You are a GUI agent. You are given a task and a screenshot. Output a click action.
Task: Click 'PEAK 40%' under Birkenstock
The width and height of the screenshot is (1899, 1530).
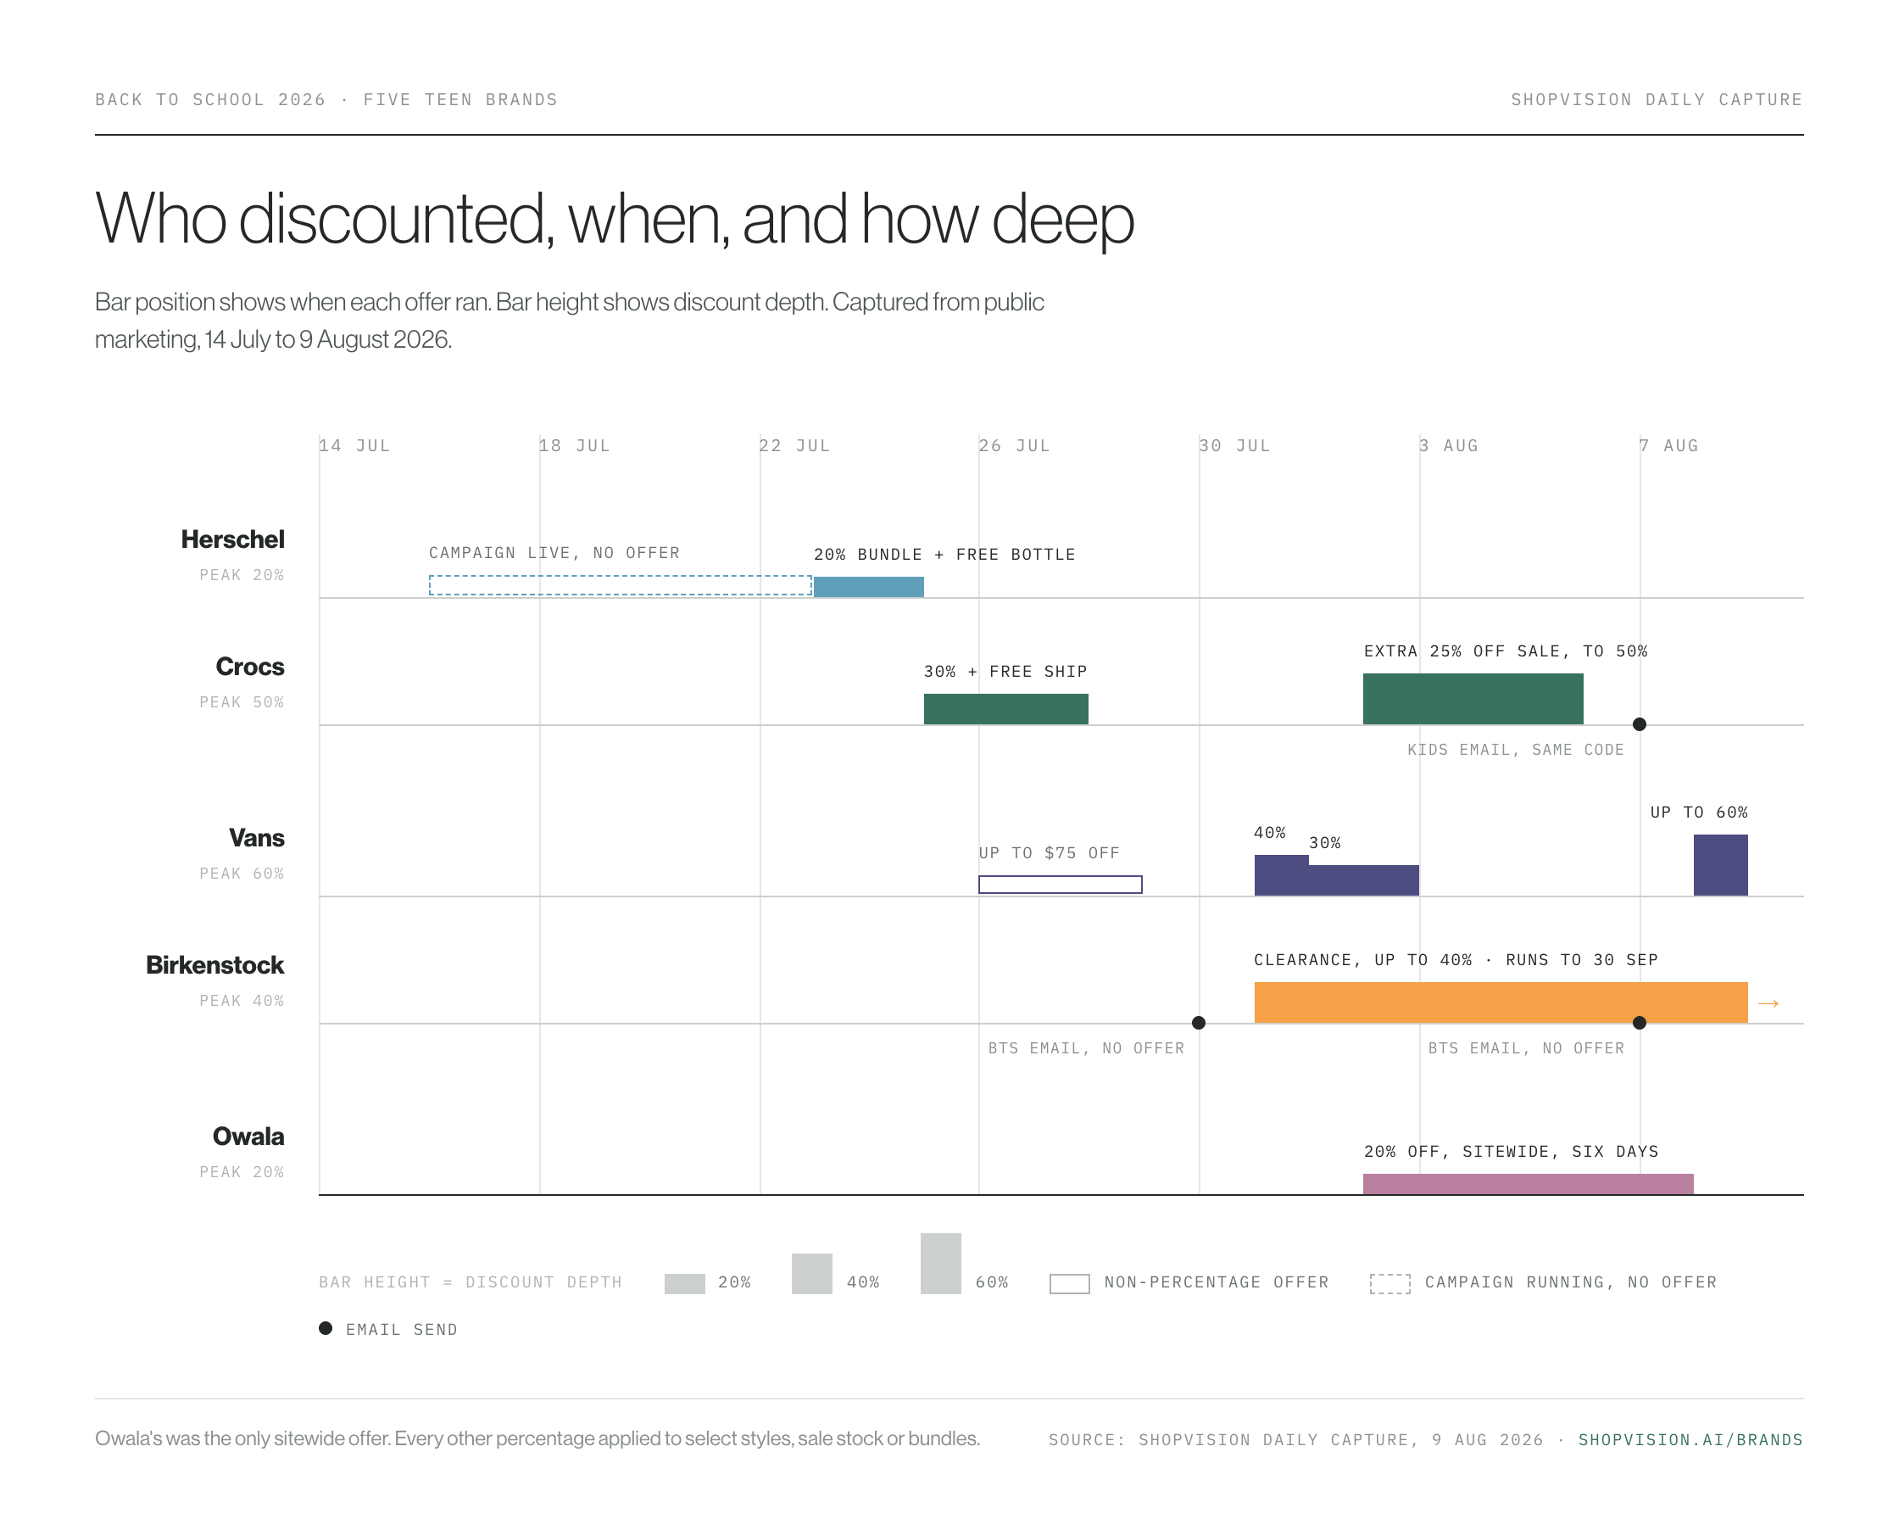coord(242,1001)
